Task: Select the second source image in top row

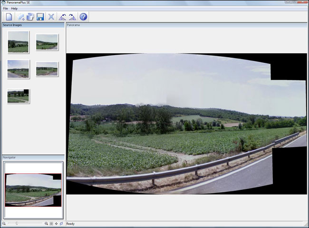Action: (x=47, y=42)
